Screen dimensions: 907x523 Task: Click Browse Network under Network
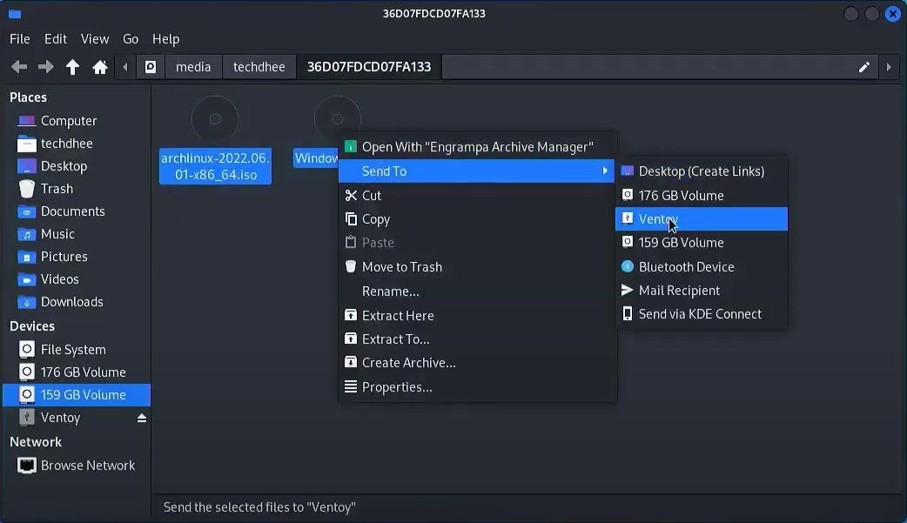point(88,465)
